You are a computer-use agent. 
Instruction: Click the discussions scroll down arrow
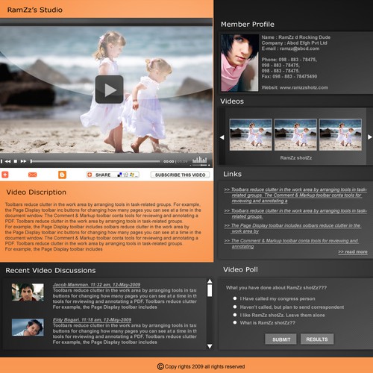[210, 346]
